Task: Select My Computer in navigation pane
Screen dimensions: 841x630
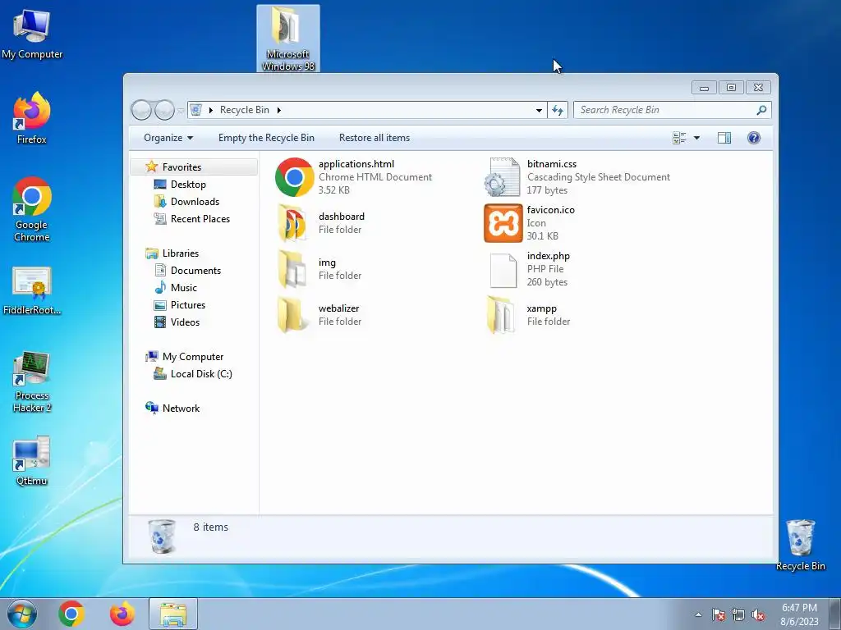Action: [x=193, y=357]
